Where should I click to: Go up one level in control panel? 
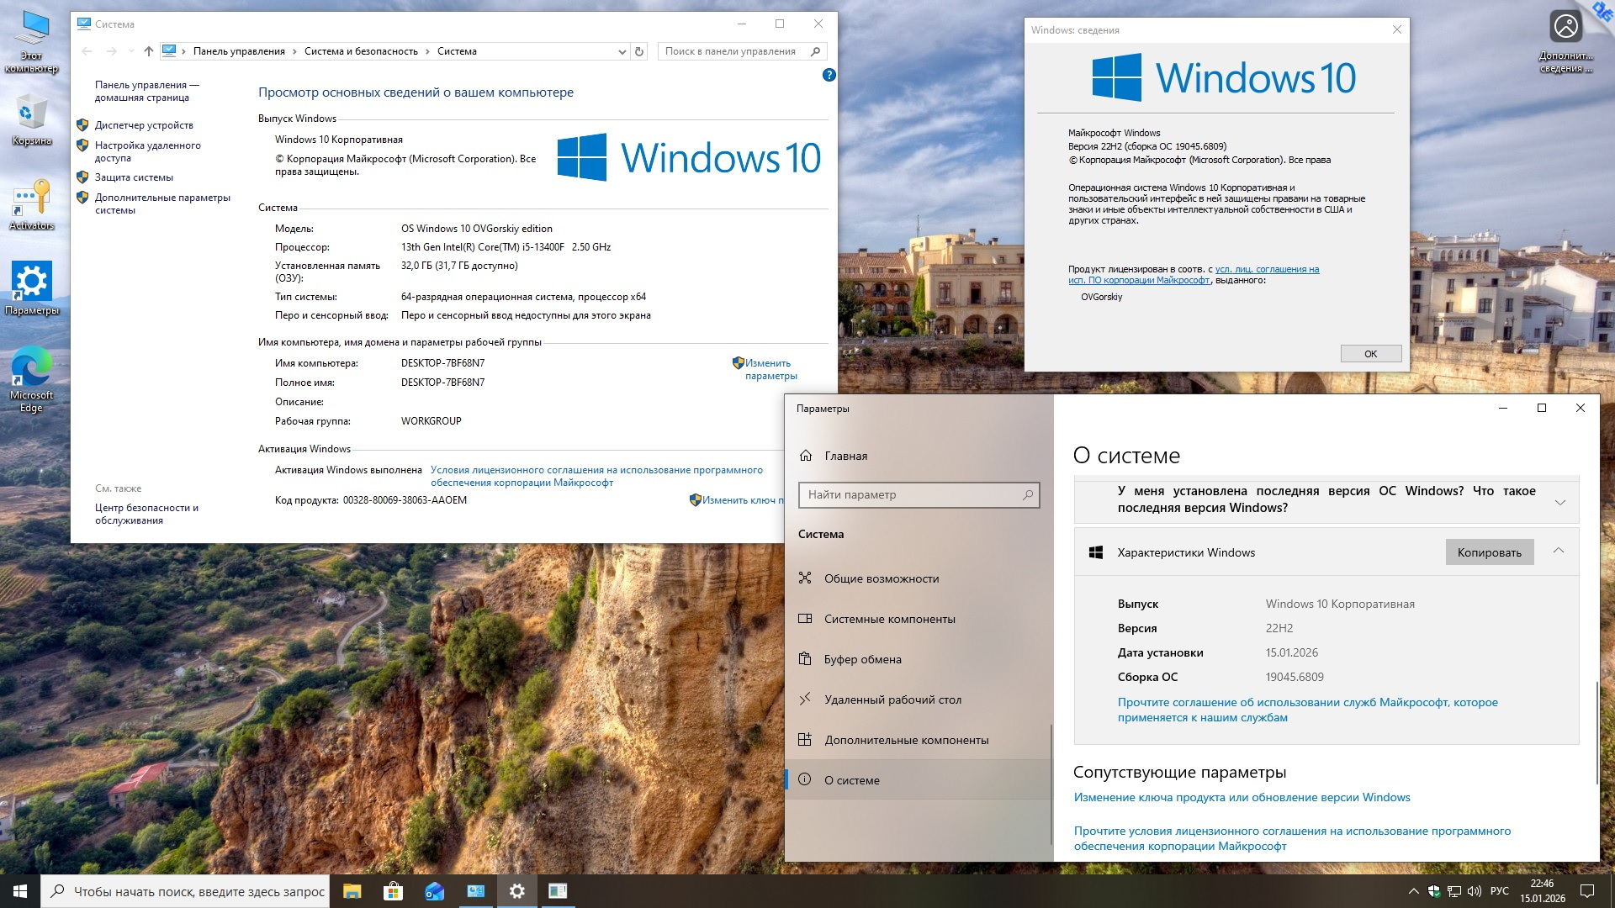click(x=149, y=51)
